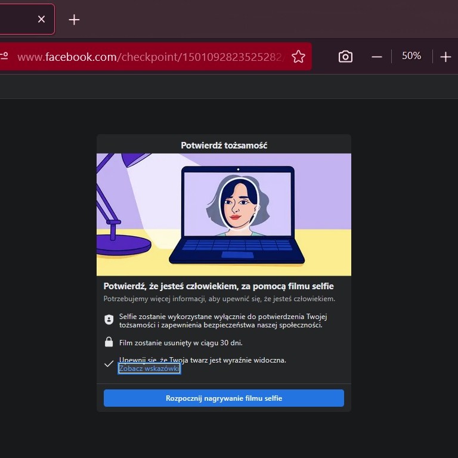
Task: Zoom out with the minus icon
Action: point(376,57)
